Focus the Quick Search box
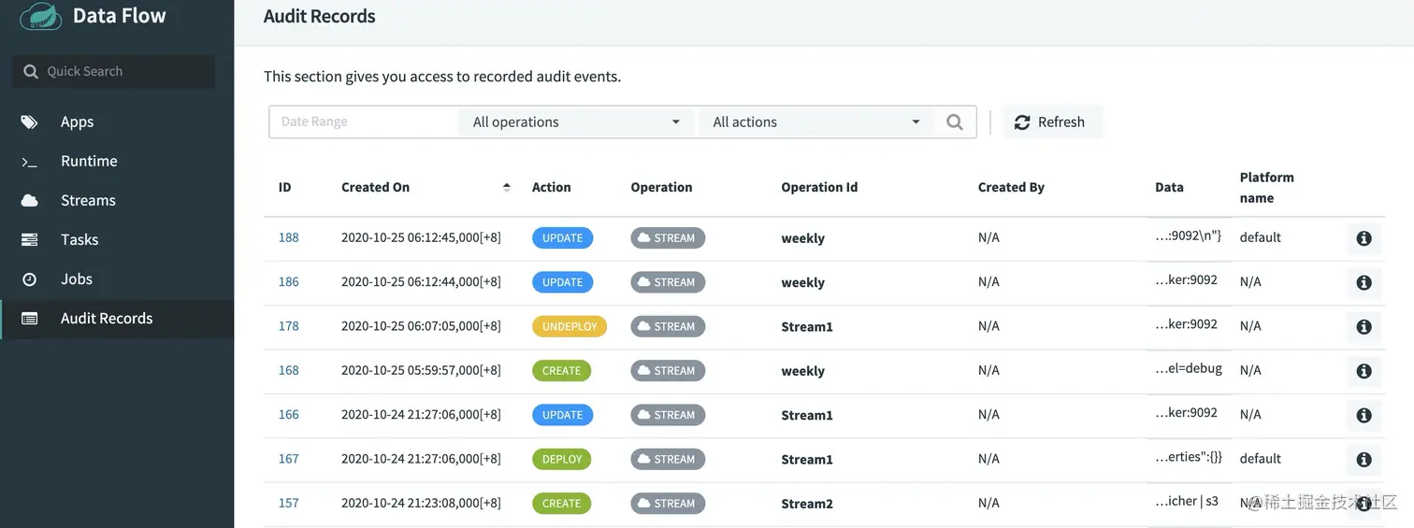This screenshot has width=1414, height=528. pyautogui.click(x=113, y=71)
